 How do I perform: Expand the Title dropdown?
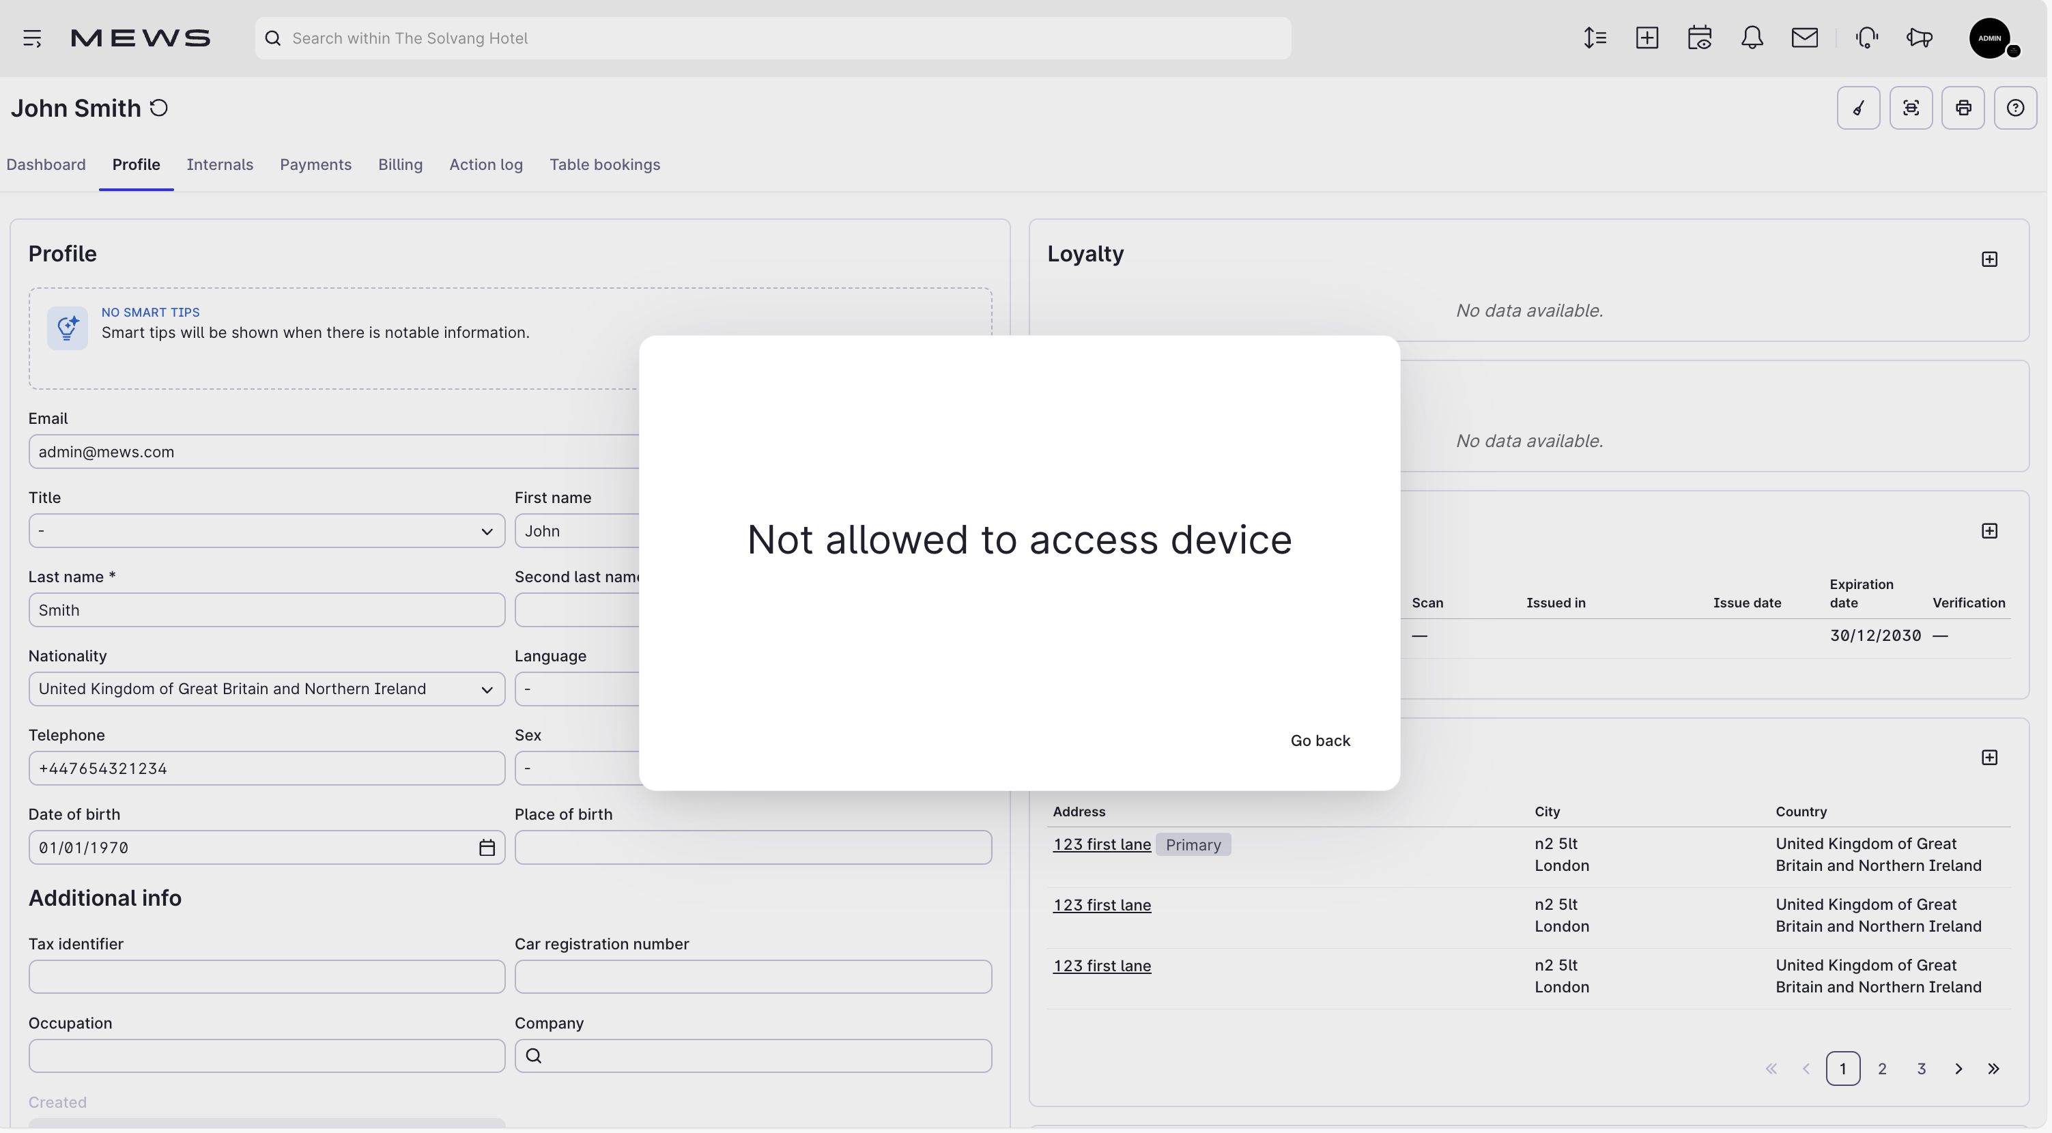pos(267,531)
